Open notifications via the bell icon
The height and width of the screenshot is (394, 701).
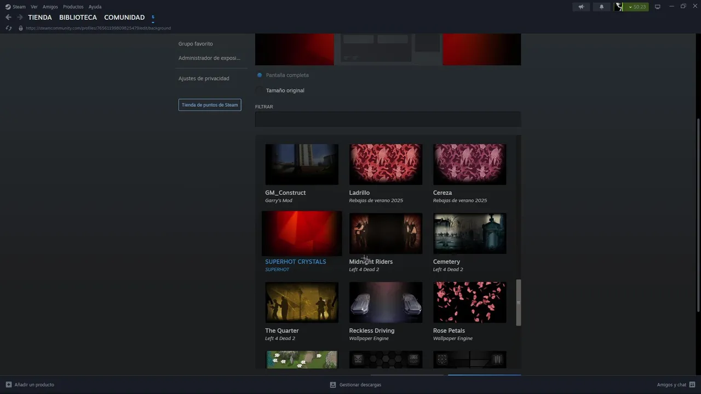[x=601, y=7]
